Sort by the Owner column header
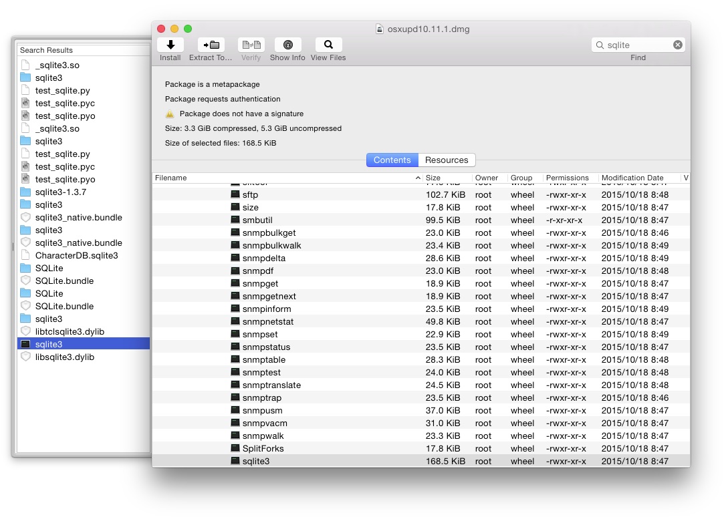 click(490, 178)
